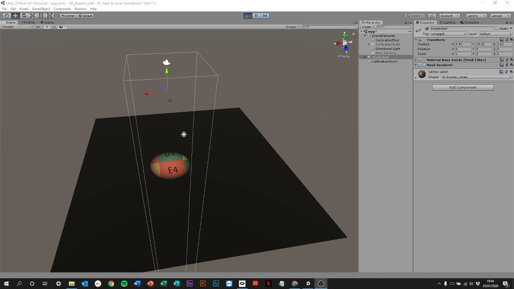Viewport: 514px width, 289px height.
Task: Disable the active checkbox next to ShaderBall name
Action: [427, 28]
